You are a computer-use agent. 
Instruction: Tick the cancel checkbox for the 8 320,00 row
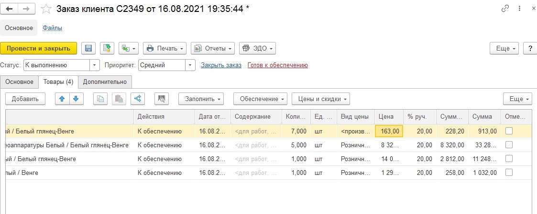click(509, 145)
